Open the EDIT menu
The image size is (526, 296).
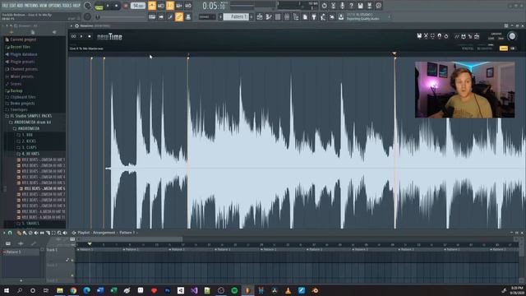tap(12, 6)
